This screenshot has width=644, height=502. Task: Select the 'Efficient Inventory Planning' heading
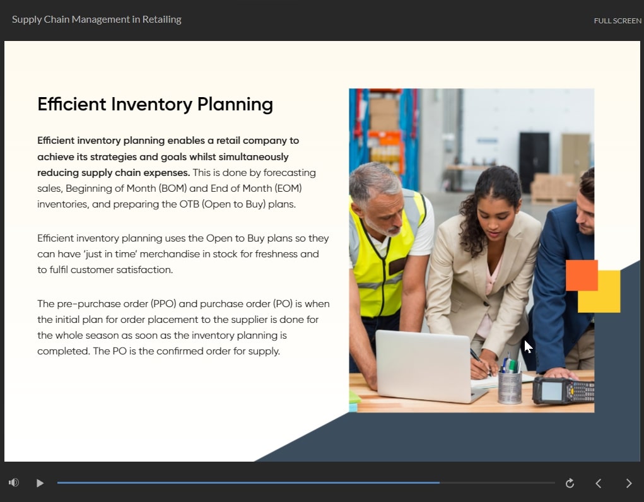coord(155,104)
